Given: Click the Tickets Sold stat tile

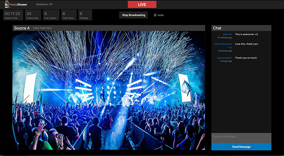Looking at the screenshot, I should [x=32, y=15].
